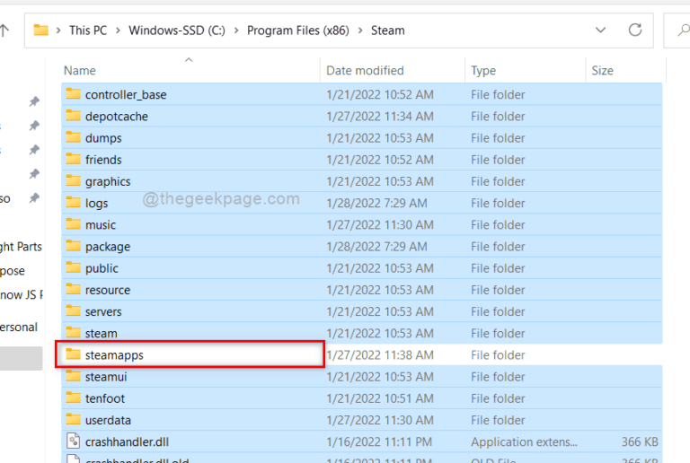Select the public folder icon
The height and width of the screenshot is (463, 690).
point(73,267)
